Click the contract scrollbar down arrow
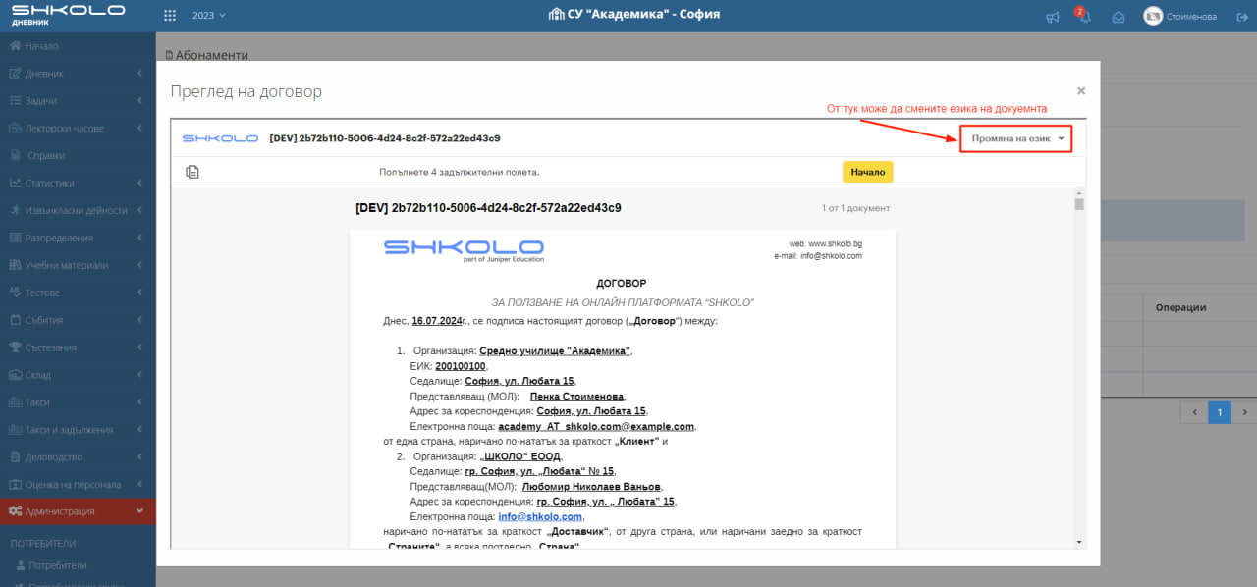This screenshot has width=1257, height=587. tap(1079, 542)
